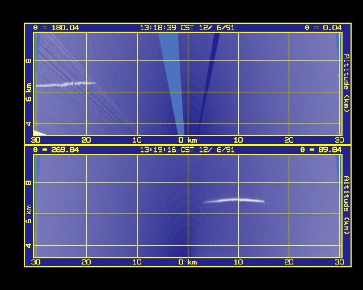Click the 10 tick on θ = 269.84 side

137,262
